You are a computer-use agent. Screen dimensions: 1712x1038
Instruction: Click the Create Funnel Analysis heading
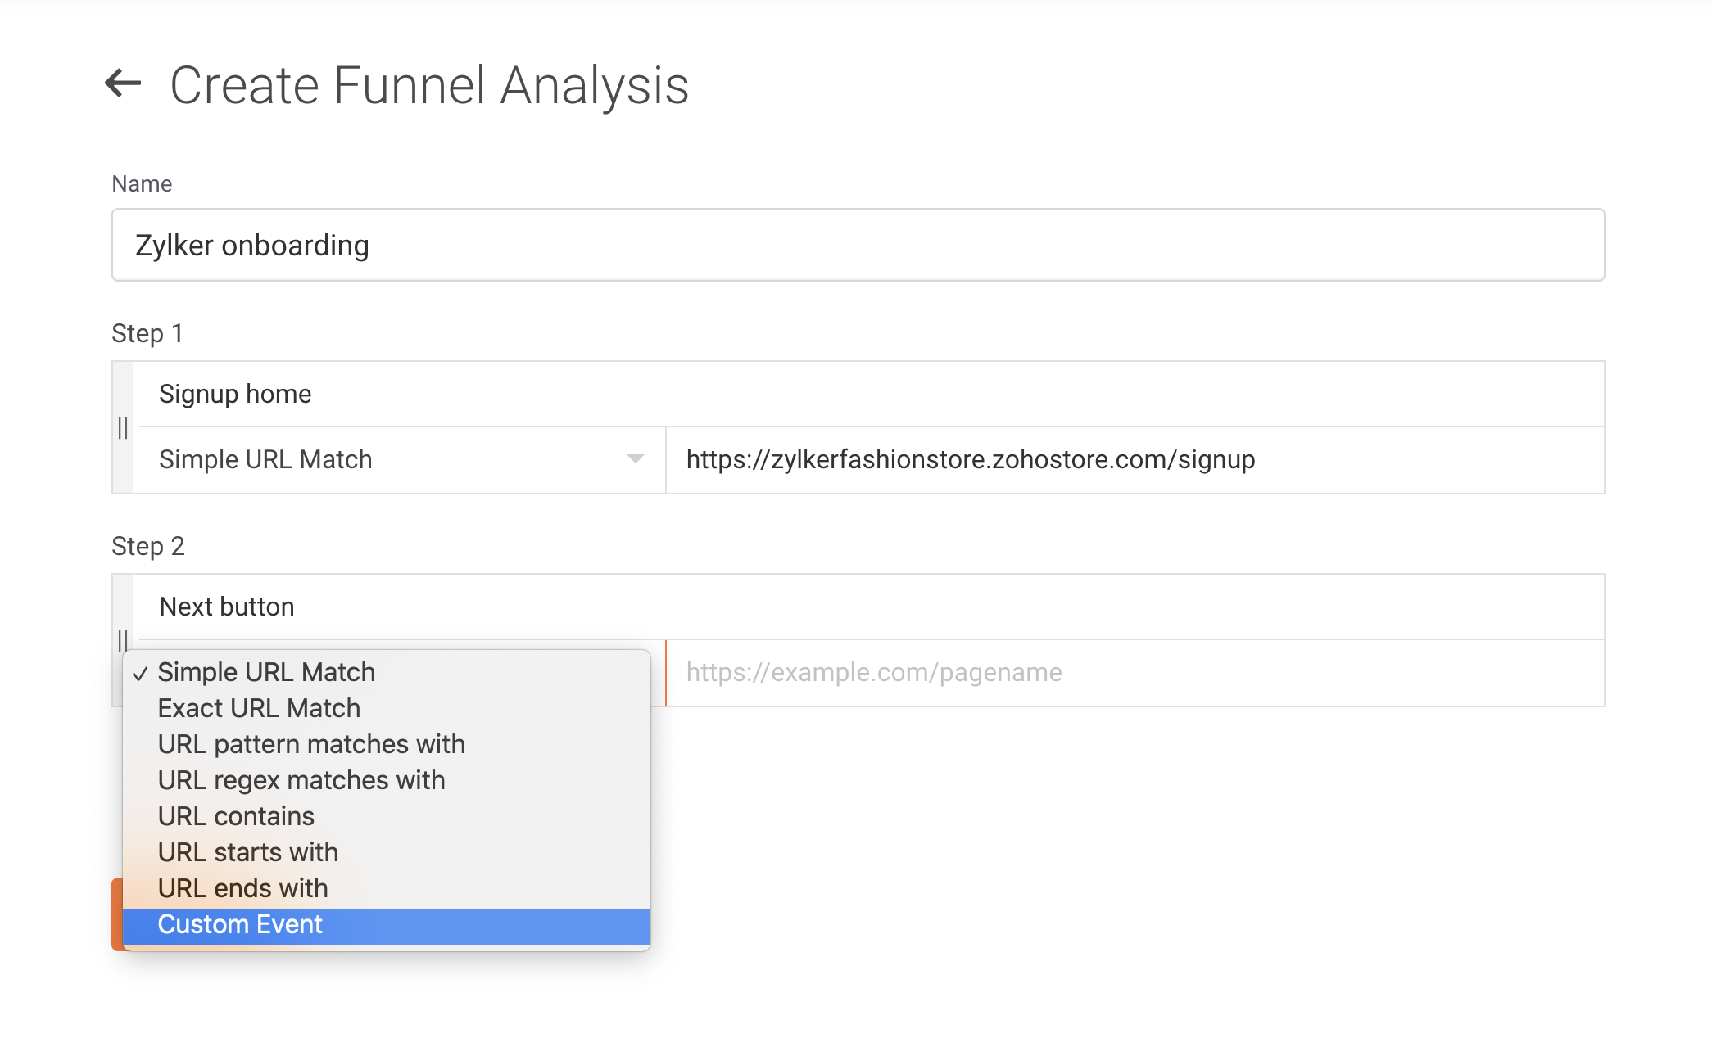429,85
